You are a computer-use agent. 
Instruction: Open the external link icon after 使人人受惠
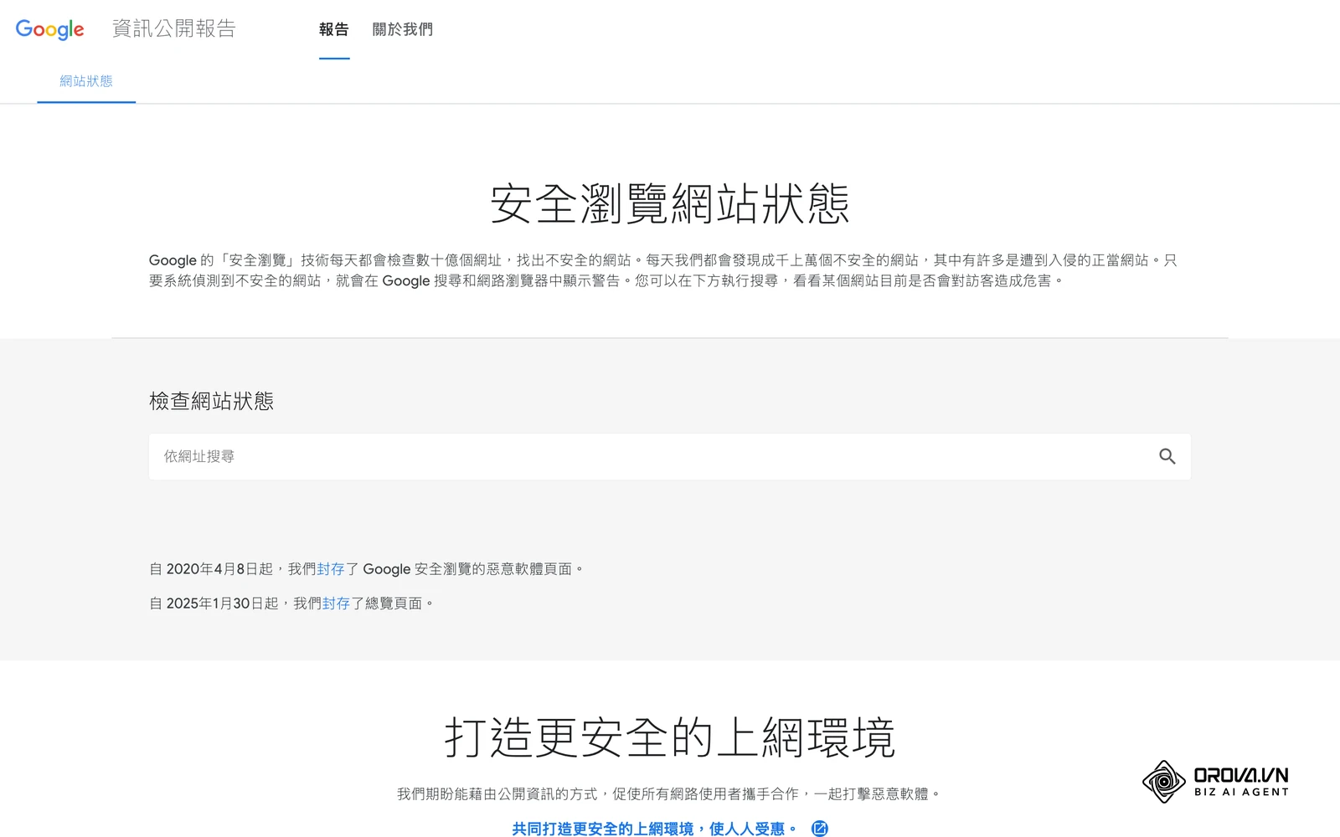820,829
